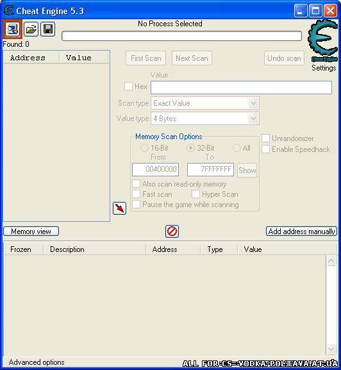Maximize the Cheat Engine window
The height and width of the screenshot is (370, 341).
315,11
